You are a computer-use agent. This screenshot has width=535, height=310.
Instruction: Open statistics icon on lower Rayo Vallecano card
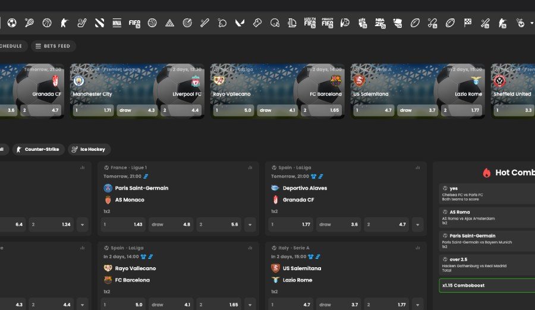tap(250, 248)
